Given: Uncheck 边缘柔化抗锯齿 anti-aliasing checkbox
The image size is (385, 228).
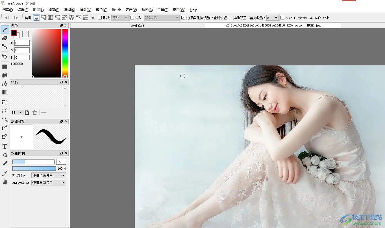Looking at the screenshot, I should pyautogui.click(x=183, y=18).
